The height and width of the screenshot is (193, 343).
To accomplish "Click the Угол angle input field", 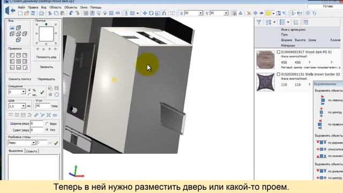I will [x=43, y=106].
